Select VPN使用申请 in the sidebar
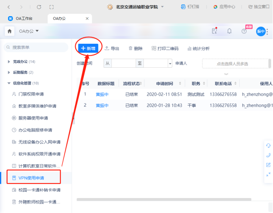The image size is (273, 213). coord(31,178)
